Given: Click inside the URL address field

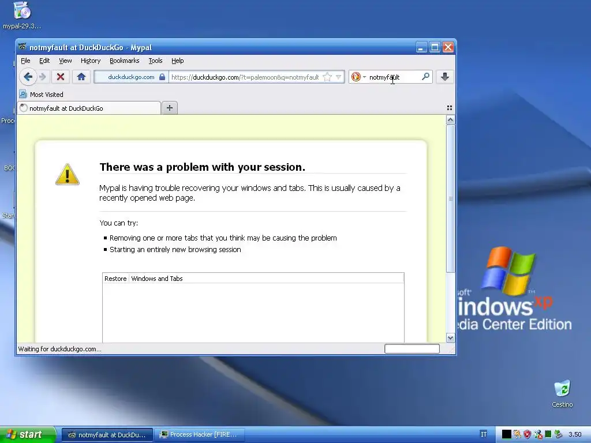Looking at the screenshot, I should tap(245, 77).
